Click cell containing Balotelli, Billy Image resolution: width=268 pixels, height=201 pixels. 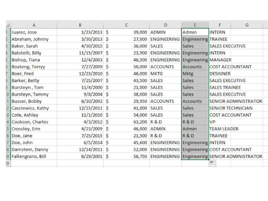[34, 53]
